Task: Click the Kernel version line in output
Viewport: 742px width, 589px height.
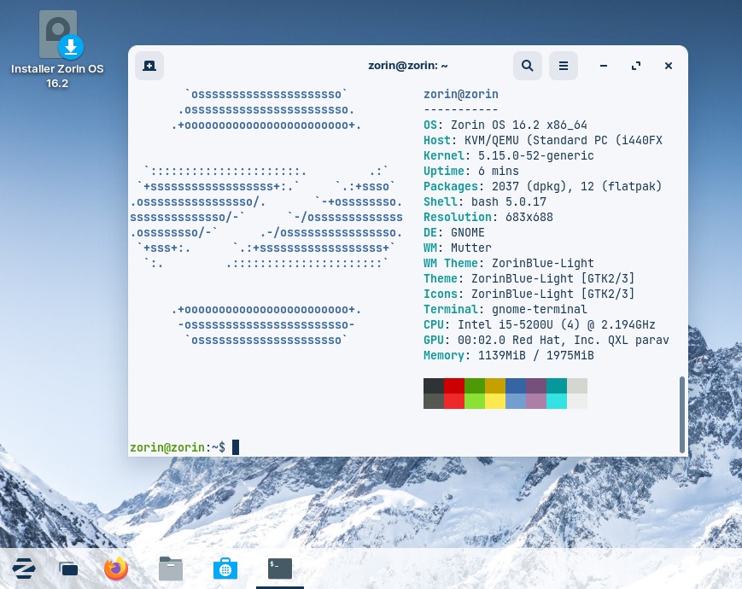Action: pos(508,155)
